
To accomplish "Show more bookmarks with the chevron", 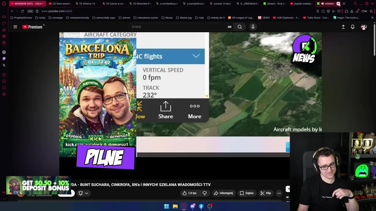I will click(372, 18).
